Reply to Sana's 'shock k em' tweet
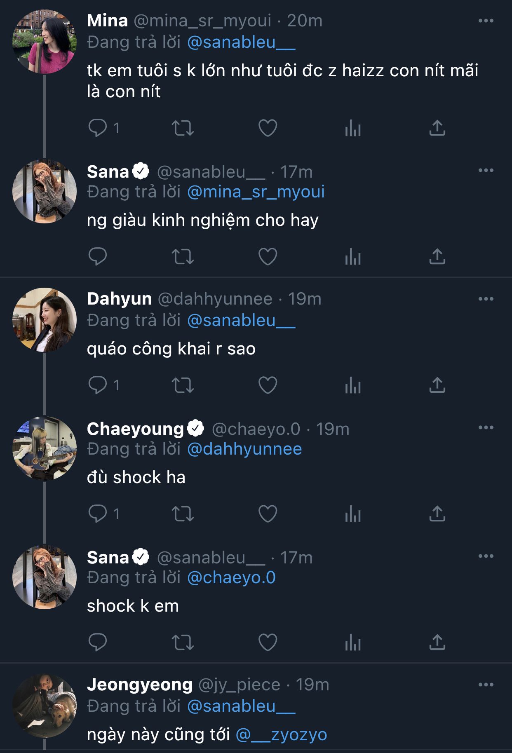The image size is (512, 753). [98, 643]
